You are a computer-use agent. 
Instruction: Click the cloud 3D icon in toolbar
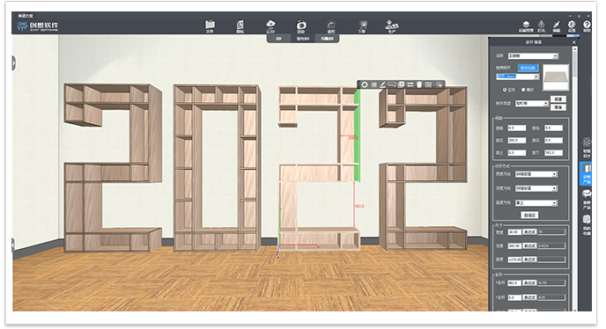click(x=270, y=26)
